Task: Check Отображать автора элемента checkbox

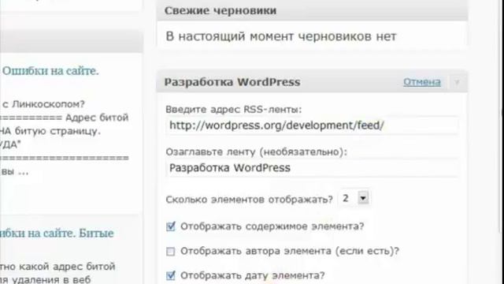Action: click(171, 251)
